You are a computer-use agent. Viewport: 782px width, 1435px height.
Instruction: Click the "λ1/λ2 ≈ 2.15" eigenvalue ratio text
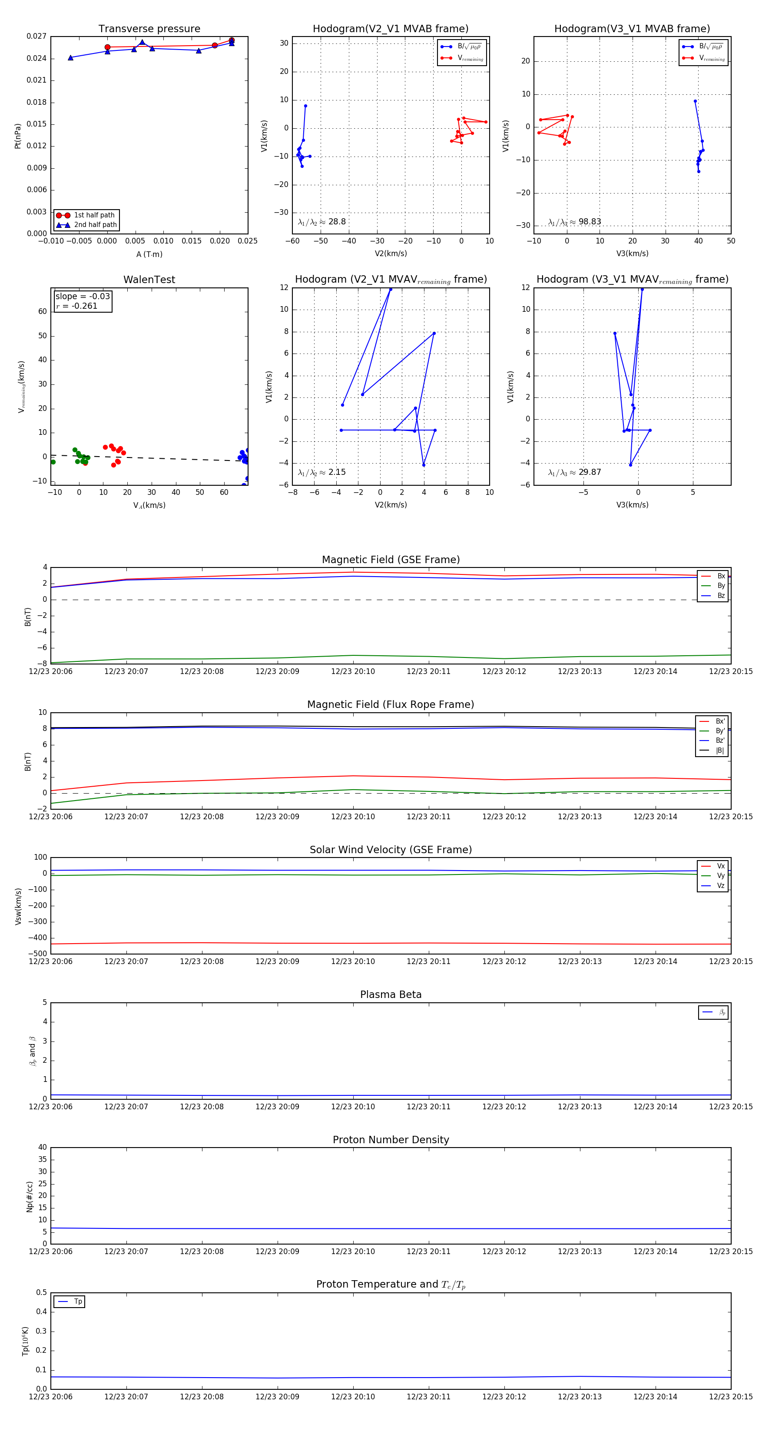pyautogui.click(x=321, y=472)
